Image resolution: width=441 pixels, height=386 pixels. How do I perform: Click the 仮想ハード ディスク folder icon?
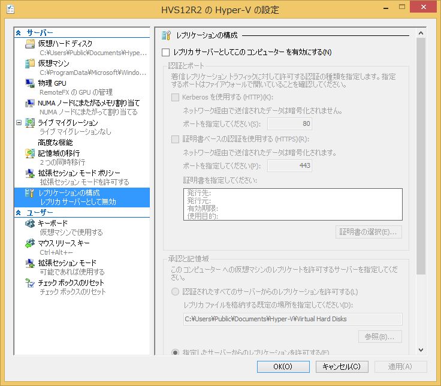(x=30, y=44)
